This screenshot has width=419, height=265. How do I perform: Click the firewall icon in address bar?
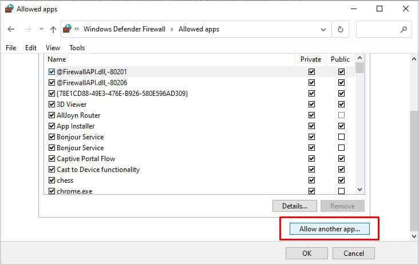click(68, 29)
